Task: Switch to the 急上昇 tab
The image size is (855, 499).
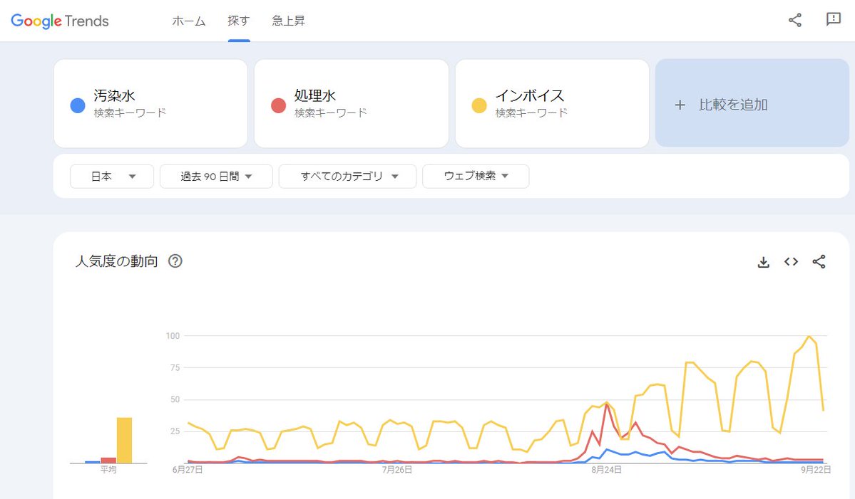Action: pyautogui.click(x=289, y=21)
